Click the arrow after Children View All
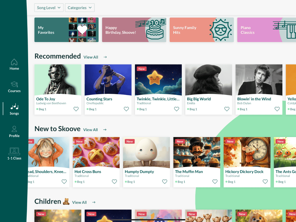Image resolution: width=296 pixels, height=222 pixels. point(94,202)
